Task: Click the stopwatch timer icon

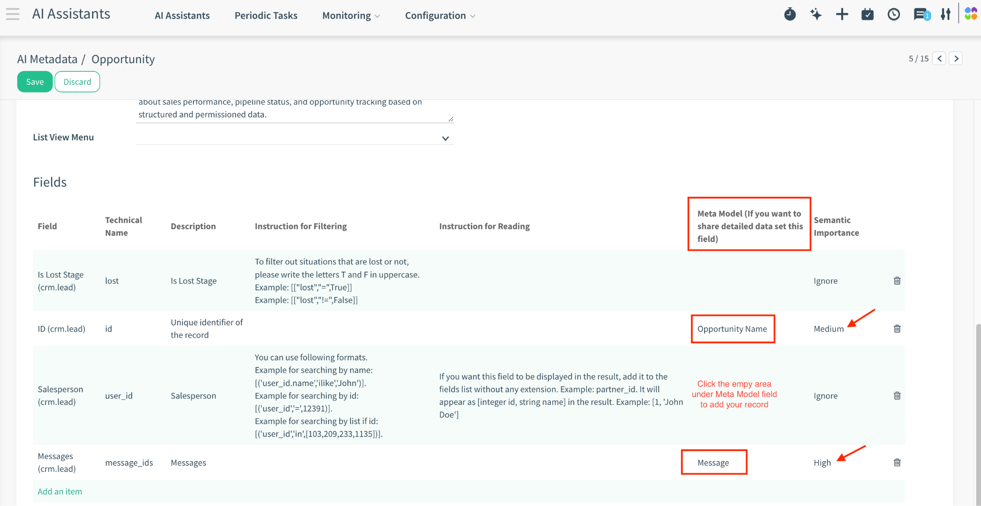Action: (790, 15)
